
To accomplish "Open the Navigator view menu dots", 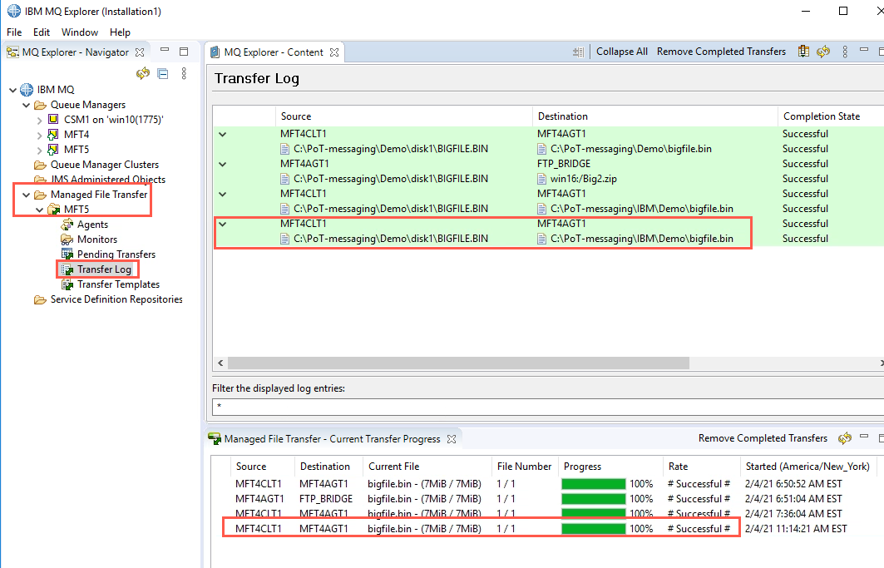I will point(184,73).
